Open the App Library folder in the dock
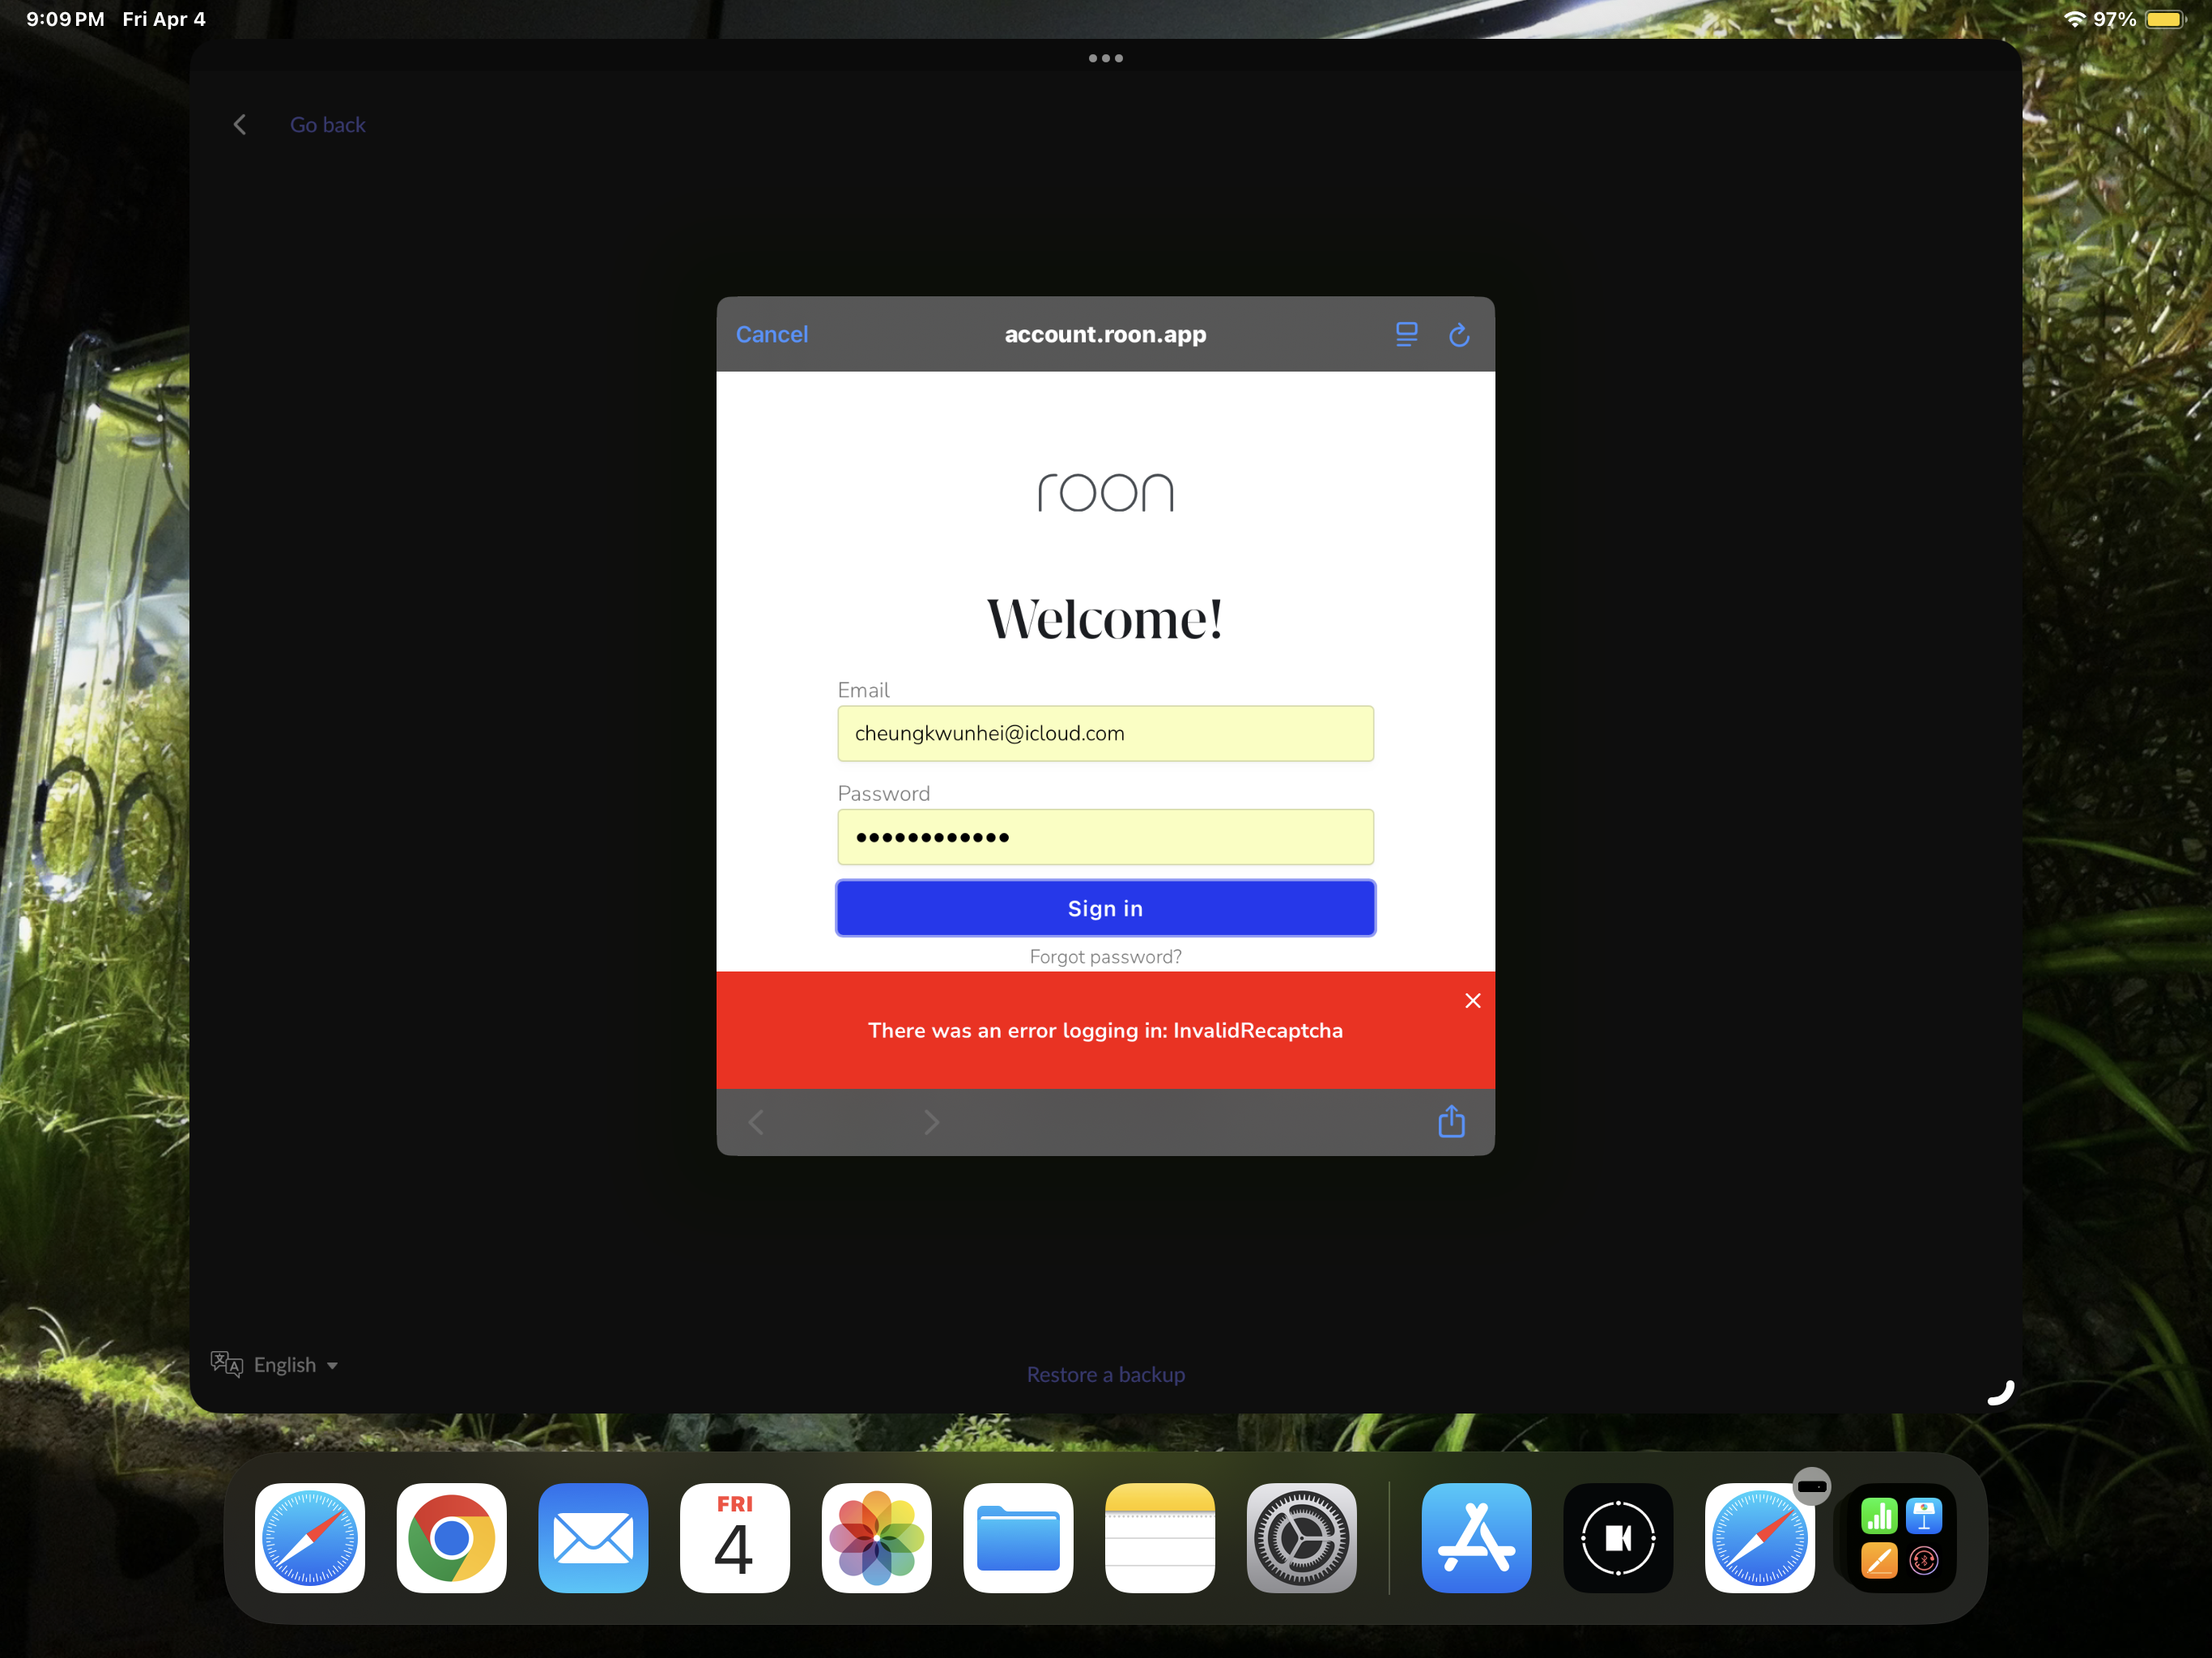 pyautogui.click(x=1901, y=1538)
